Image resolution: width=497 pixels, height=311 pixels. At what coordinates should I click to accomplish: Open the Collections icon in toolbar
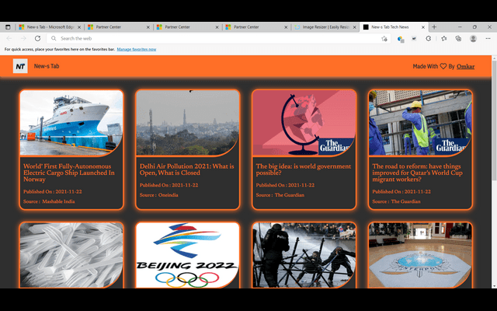point(458,38)
